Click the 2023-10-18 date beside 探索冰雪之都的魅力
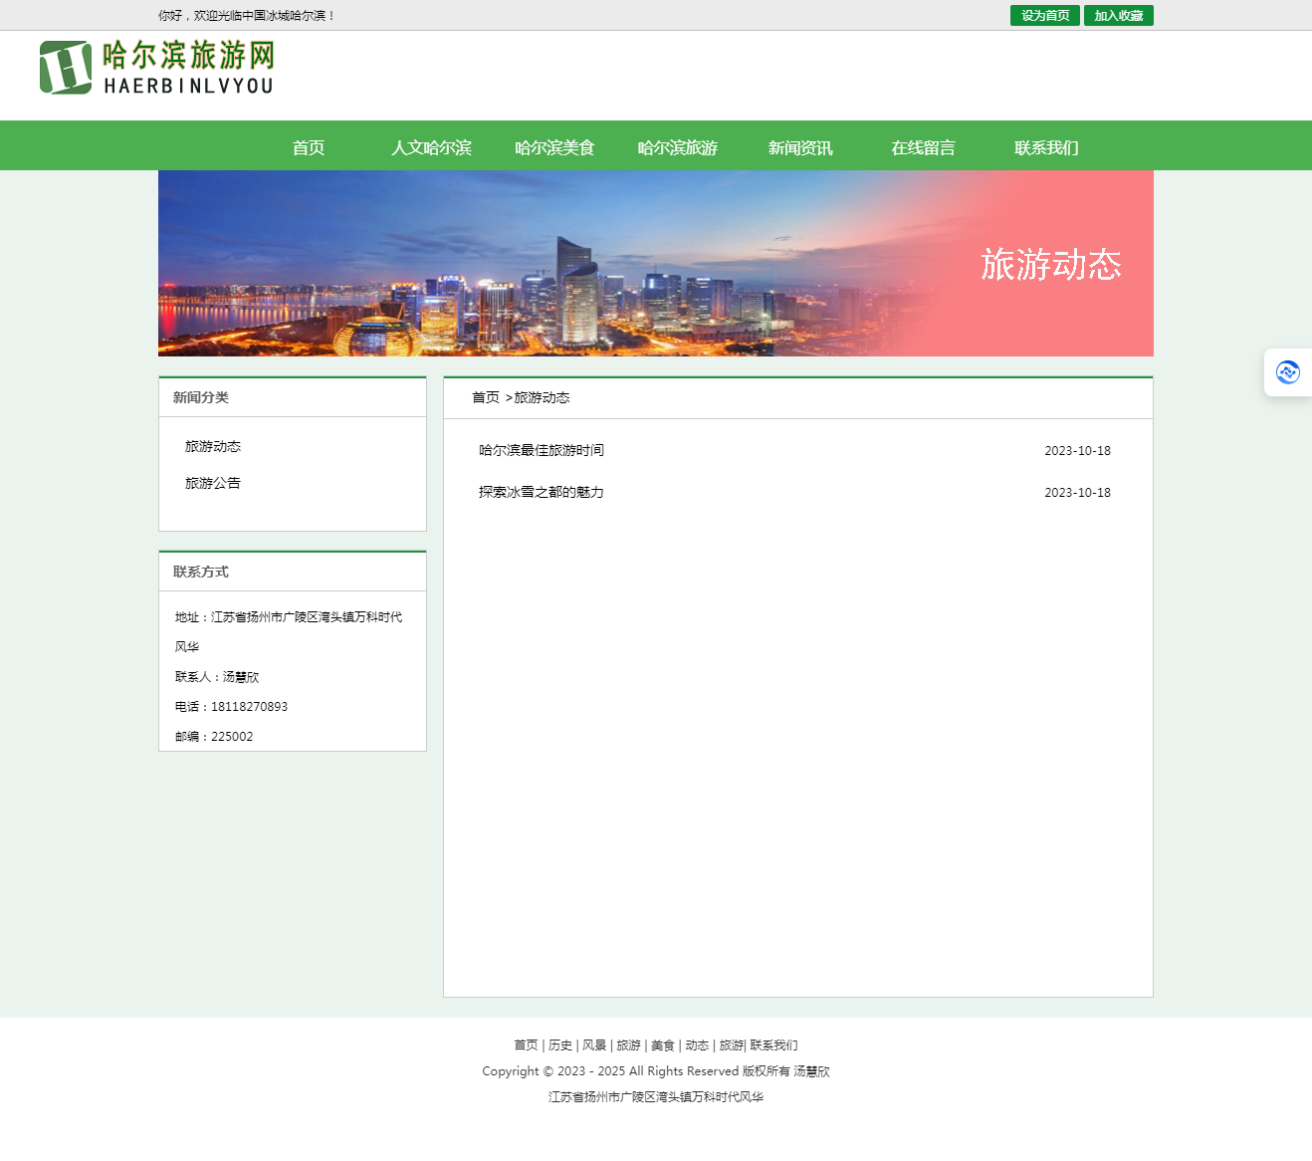The height and width of the screenshot is (1161, 1312). [x=1077, y=493]
